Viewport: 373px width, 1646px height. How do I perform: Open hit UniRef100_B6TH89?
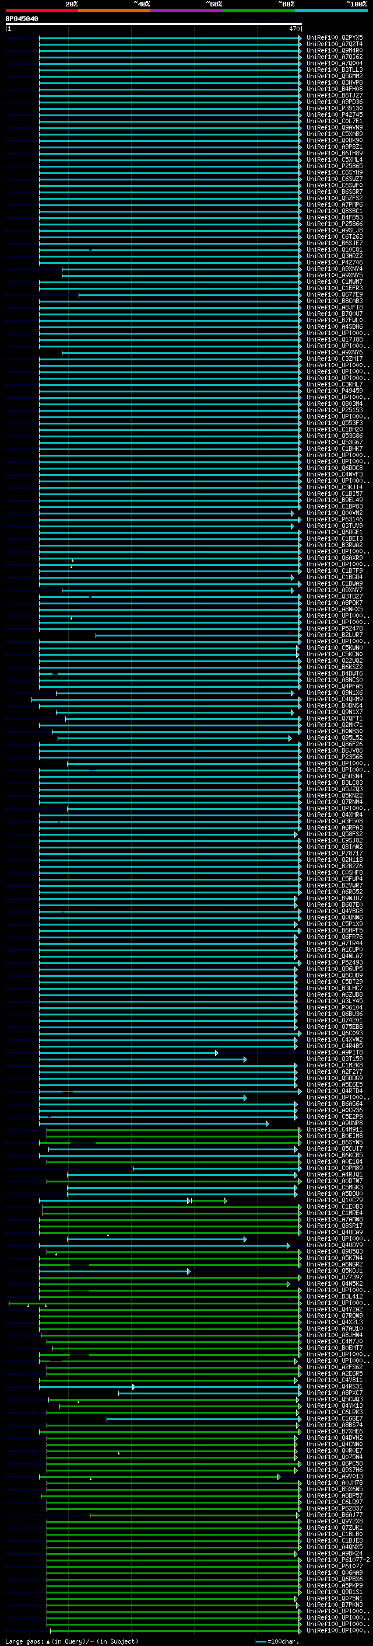(335, 153)
